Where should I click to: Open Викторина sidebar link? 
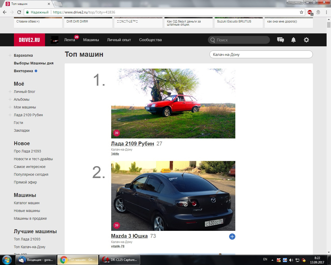click(x=23, y=71)
